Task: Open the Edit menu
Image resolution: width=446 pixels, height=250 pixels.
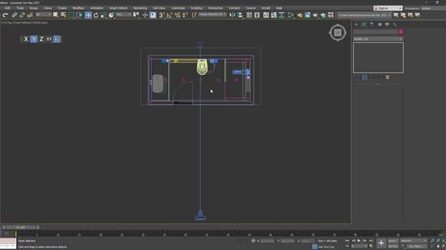Action: click(x=8, y=8)
